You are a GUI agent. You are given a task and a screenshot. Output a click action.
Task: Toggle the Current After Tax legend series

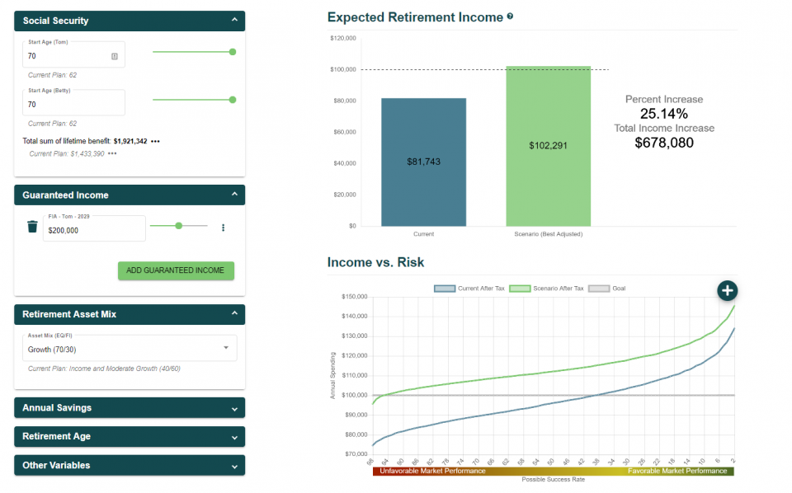pos(469,289)
